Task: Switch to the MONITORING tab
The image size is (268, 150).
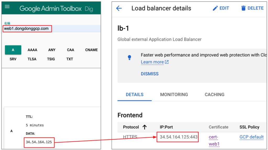Action: [174, 95]
